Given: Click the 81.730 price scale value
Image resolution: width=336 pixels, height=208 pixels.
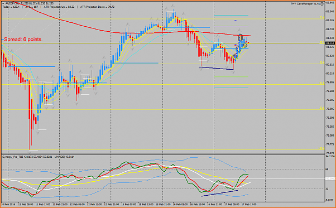Looking at the screenshot, I should pyautogui.click(x=330, y=29).
